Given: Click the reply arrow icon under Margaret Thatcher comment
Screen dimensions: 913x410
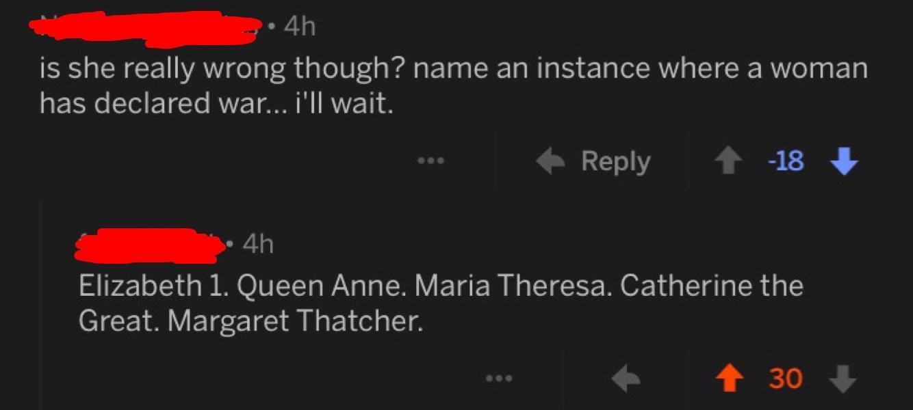Looking at the screenshot, I should point(626,378).
